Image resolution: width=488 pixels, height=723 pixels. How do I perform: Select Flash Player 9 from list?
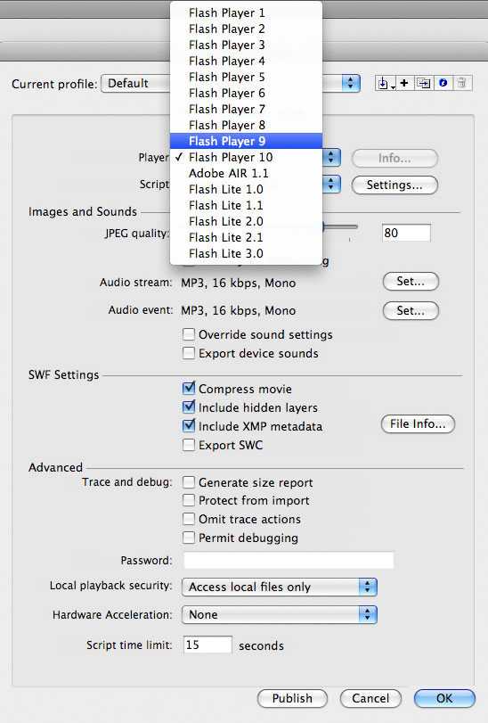point(246,141)
